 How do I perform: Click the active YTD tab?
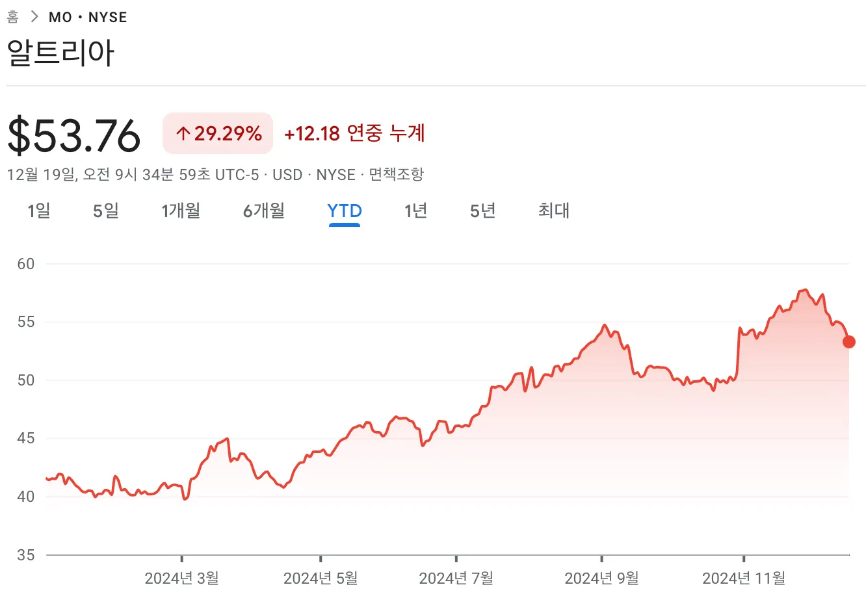pos(344,211)
